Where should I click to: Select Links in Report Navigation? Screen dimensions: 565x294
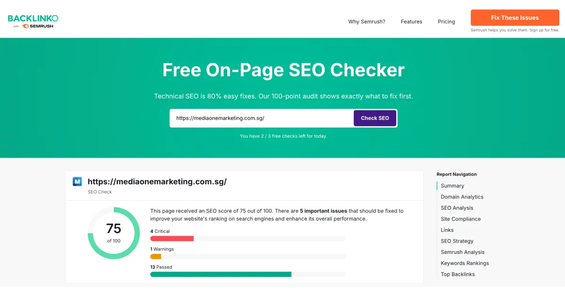[447, 230]
